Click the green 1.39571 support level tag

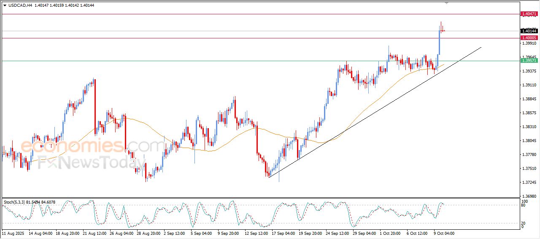click(529, 61)
